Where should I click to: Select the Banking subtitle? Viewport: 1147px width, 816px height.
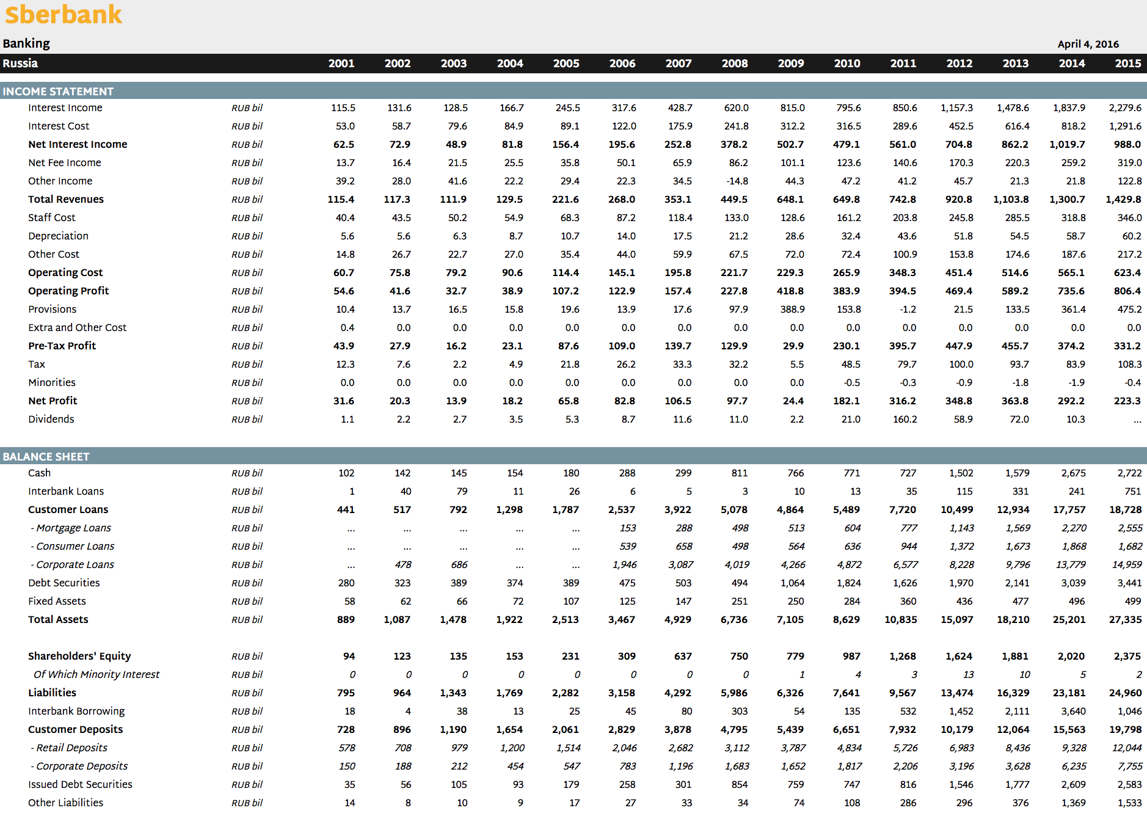(x=26, y=43)
